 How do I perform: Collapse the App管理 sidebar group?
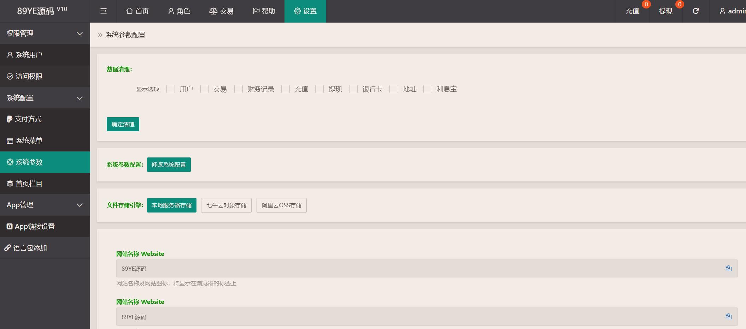tap(45, 205)
